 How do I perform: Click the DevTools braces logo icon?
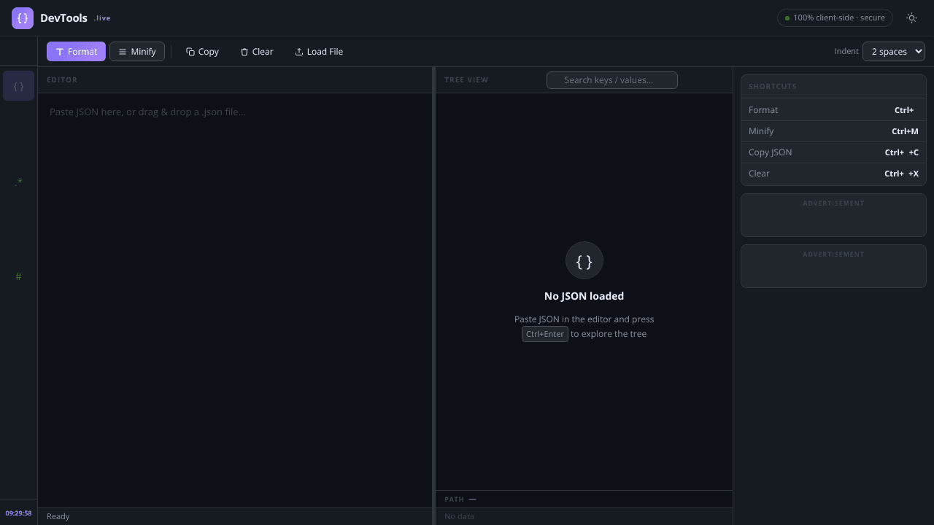[x=23, y=17]
